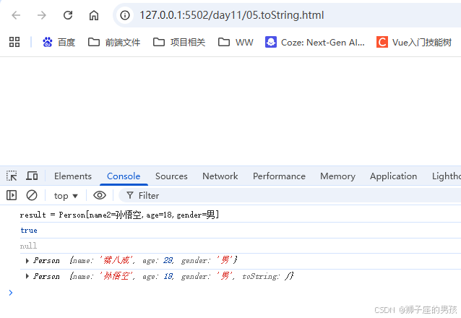Screen dimensions: 461x318
Task: Expand the Person object named 猪八戒
Action: tap(27, 261)
